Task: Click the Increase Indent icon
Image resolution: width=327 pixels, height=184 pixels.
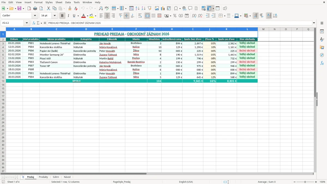Action: (x=208, y=16)
